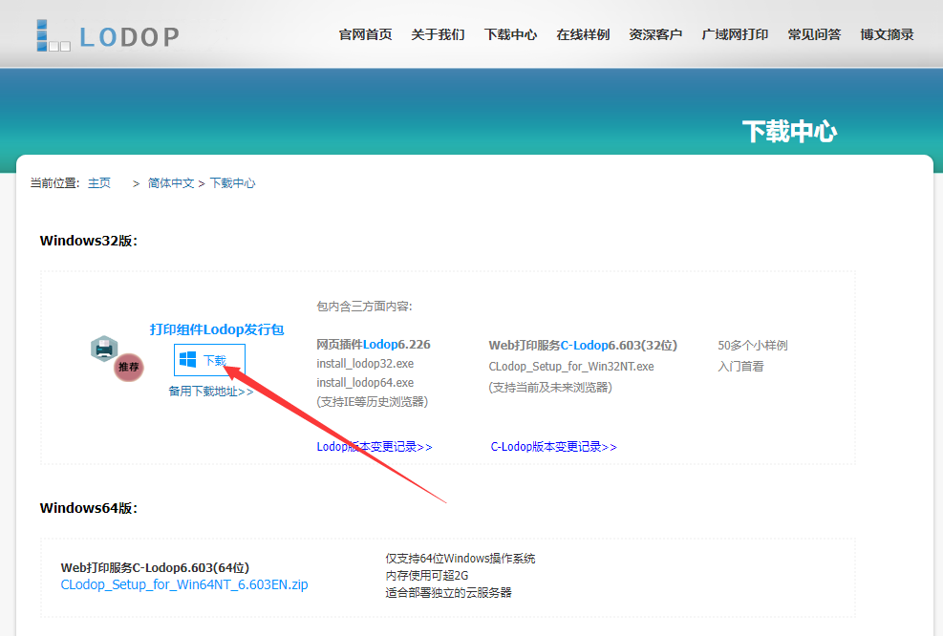The width and height of the screenshot is (943, 636).
Task: Open the C-Lodop版本变更记录>> link
Action: click(553, 447)
